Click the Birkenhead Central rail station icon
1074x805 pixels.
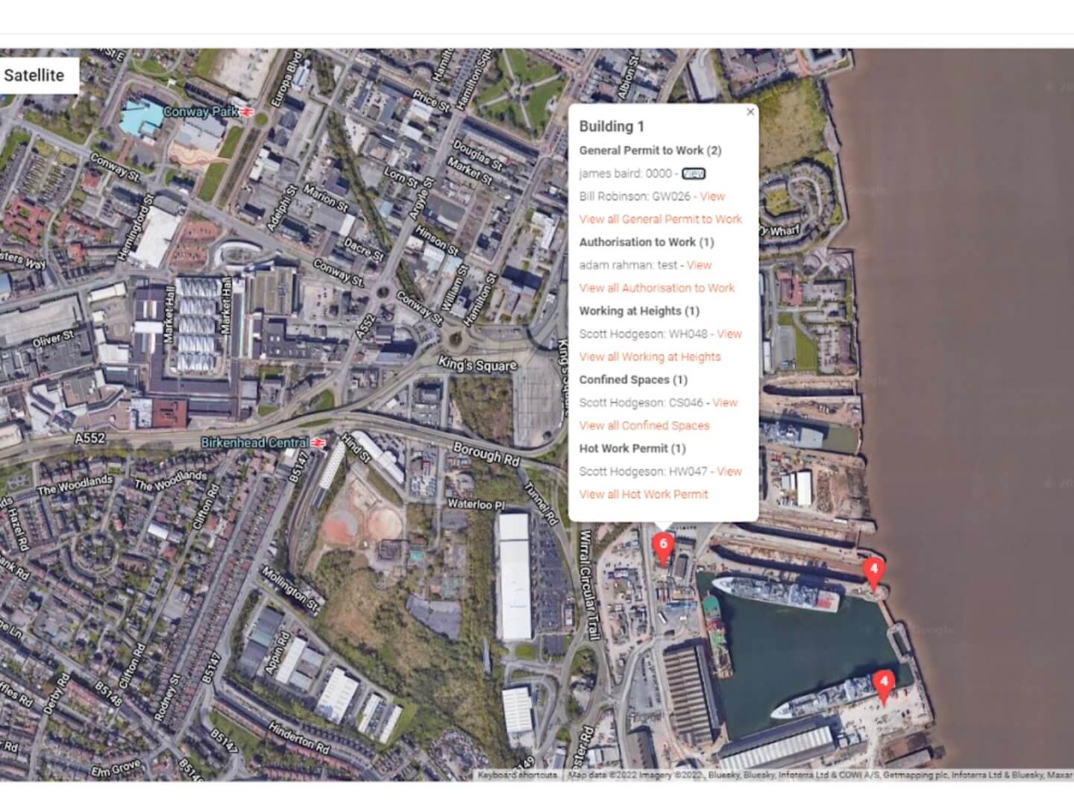[x=319, y=443]
